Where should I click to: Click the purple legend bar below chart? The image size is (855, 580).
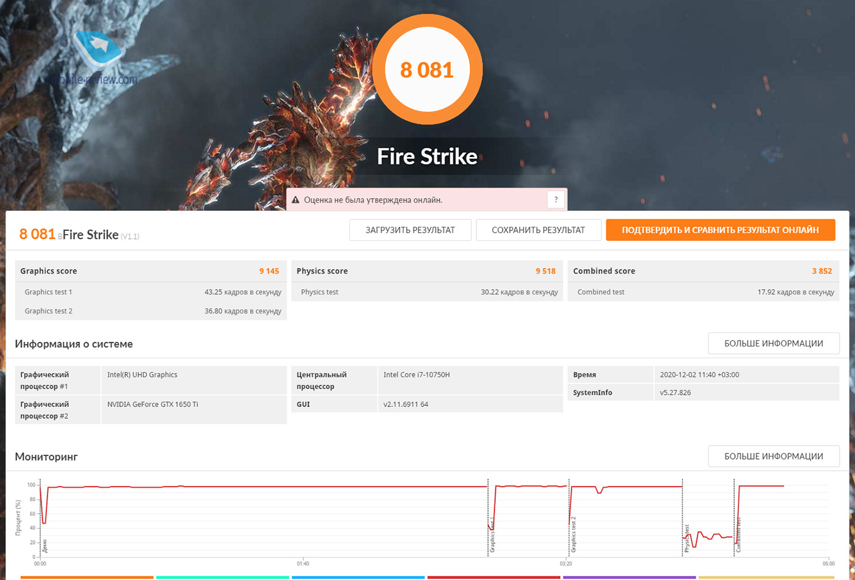click(629, 577)
